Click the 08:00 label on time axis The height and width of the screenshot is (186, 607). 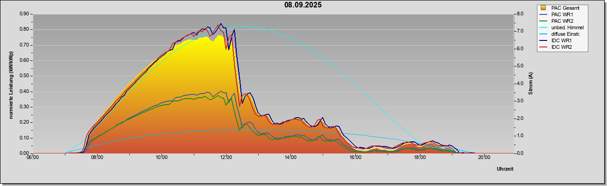(x=97, y=157)
